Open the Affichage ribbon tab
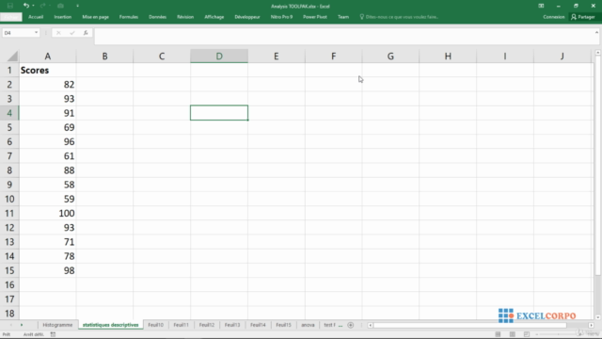 (x=214, y=17)
